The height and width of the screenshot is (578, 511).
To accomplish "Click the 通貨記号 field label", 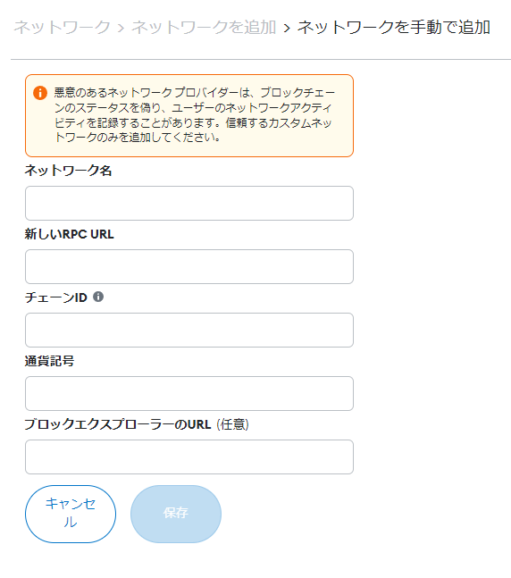I will [49, 361].
